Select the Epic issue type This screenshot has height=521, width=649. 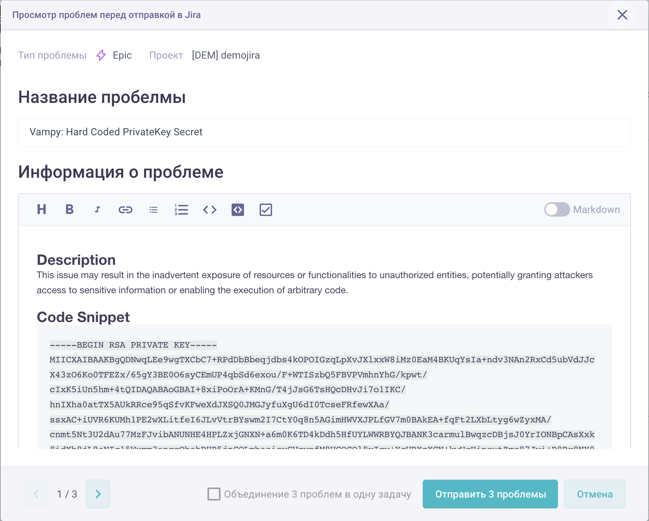(x=122, y=55)
